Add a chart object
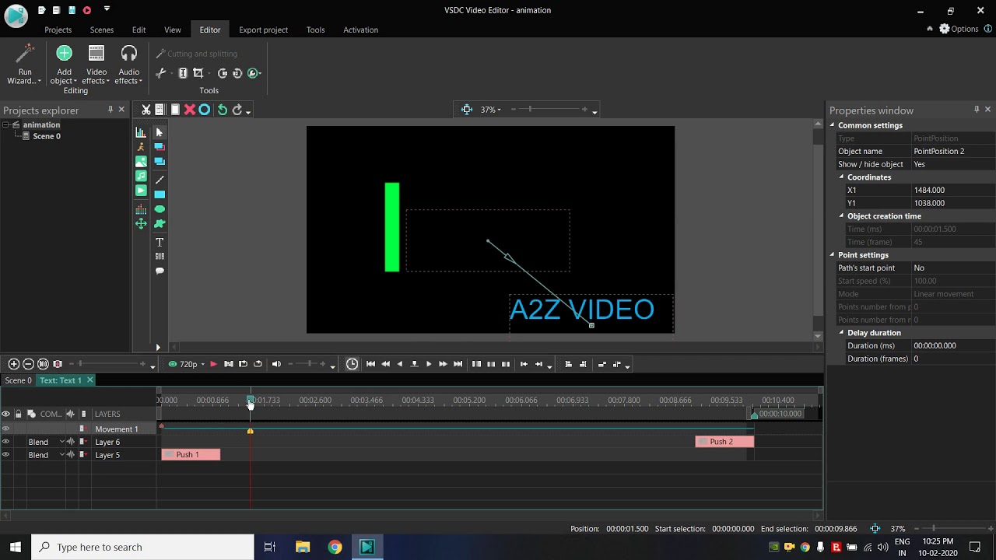This screenshot has width=996, height=560. pyautogui.click(x=141, y=132)
